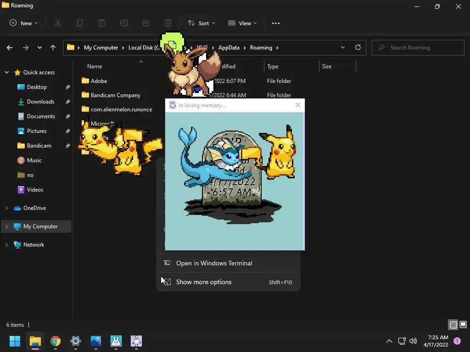Select My Computer in address breadcrumb
470x352 pixels.
[x=101, y=48]
